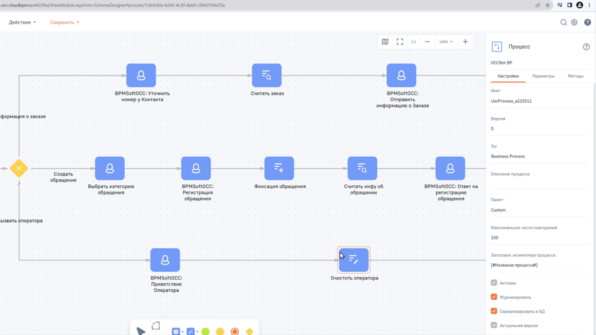Screen dimensions: 596x335
Task: Click the 'Максимальное число повторений' field
Action: coord(539,238)
